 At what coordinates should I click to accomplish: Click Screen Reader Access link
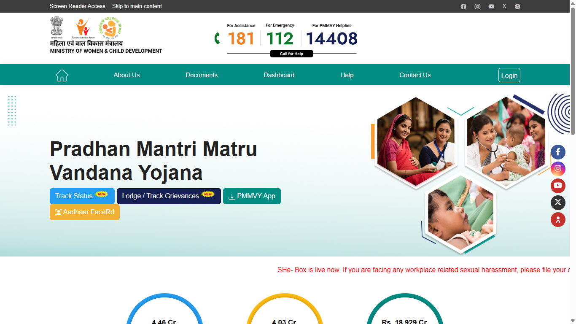(x=78, y=6)
